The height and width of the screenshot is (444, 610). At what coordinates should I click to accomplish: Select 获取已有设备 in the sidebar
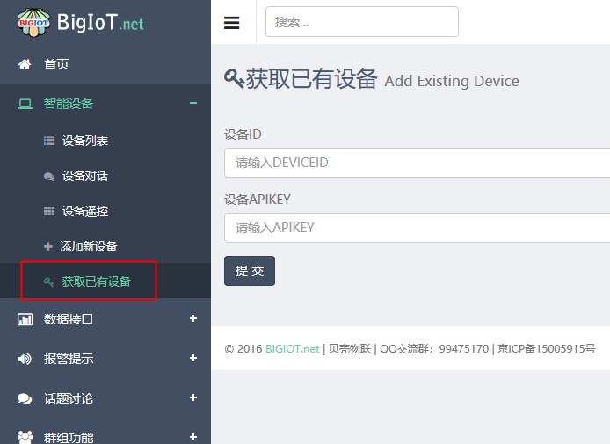tap(96, 281)
